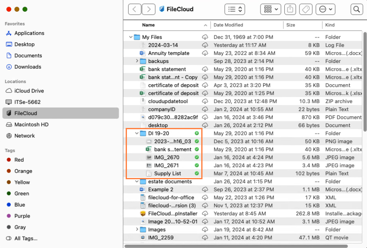This screenshot has width=367, height=248.
Task: Click green sync badge next to Supply List
Action: [x=197, y=174]
